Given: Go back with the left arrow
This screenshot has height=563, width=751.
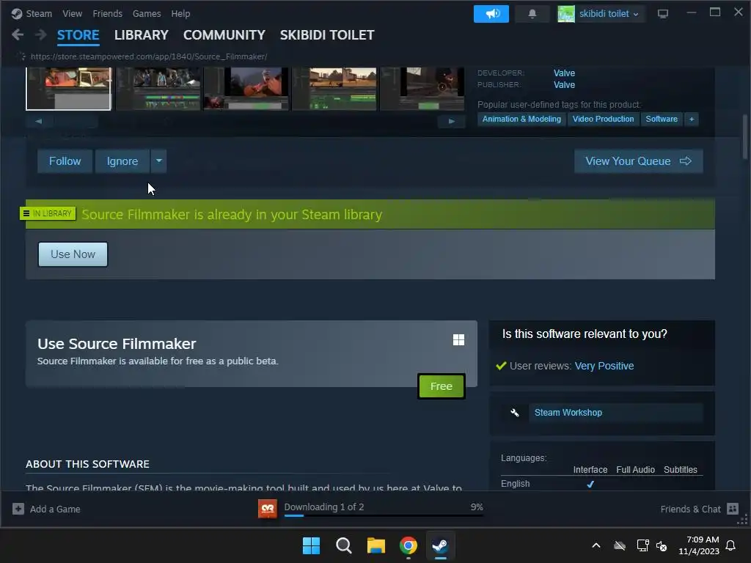Looking at the screenshot, I should tap(18, 34).
